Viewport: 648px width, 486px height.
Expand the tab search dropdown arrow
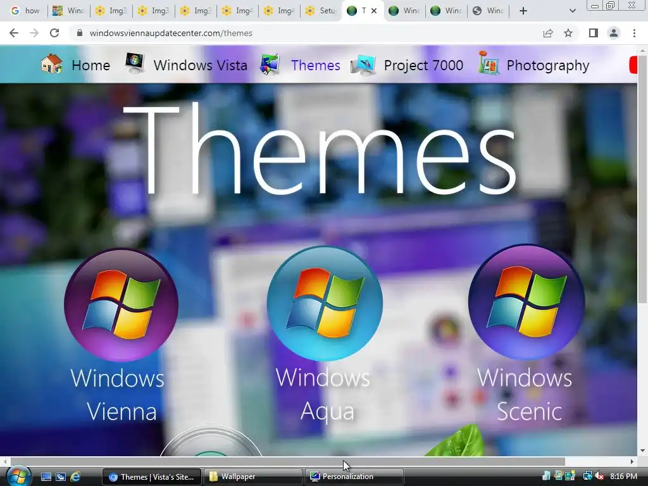click(x=572, y=11)
